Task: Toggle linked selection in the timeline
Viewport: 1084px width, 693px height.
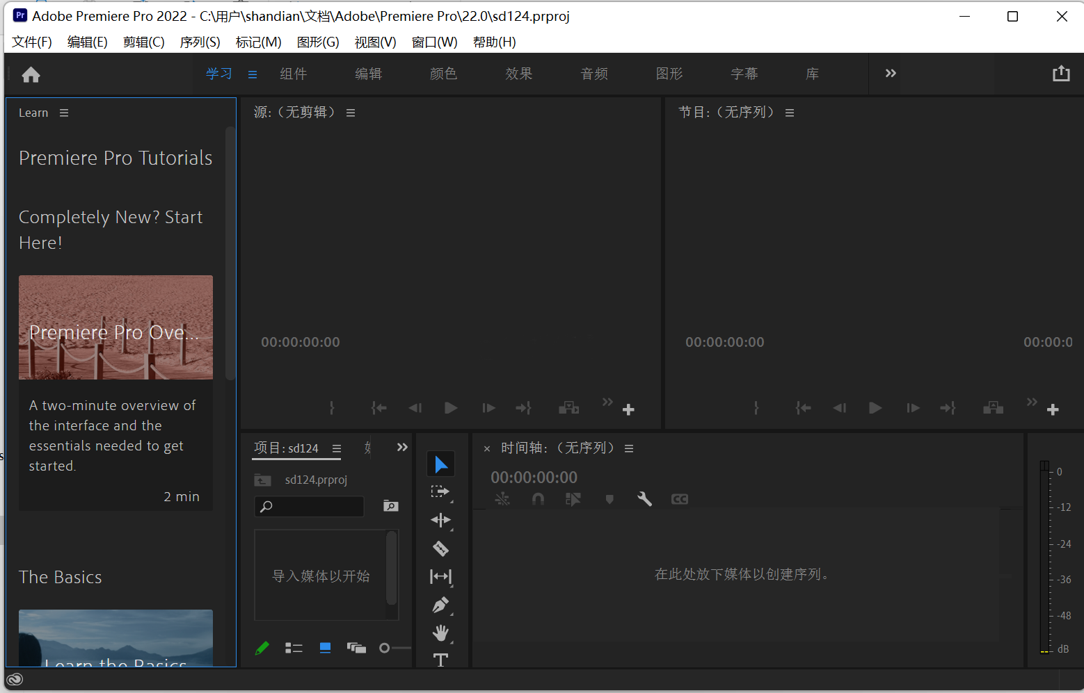Action: coord(502,498)
